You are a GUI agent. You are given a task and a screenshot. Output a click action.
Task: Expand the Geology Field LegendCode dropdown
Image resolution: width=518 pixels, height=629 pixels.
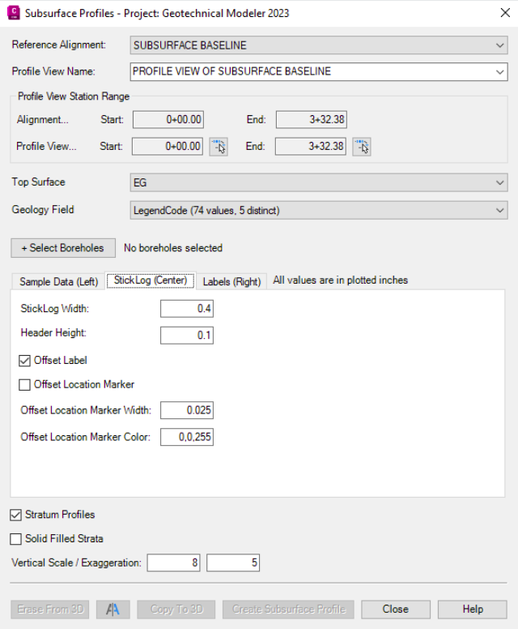319,210
